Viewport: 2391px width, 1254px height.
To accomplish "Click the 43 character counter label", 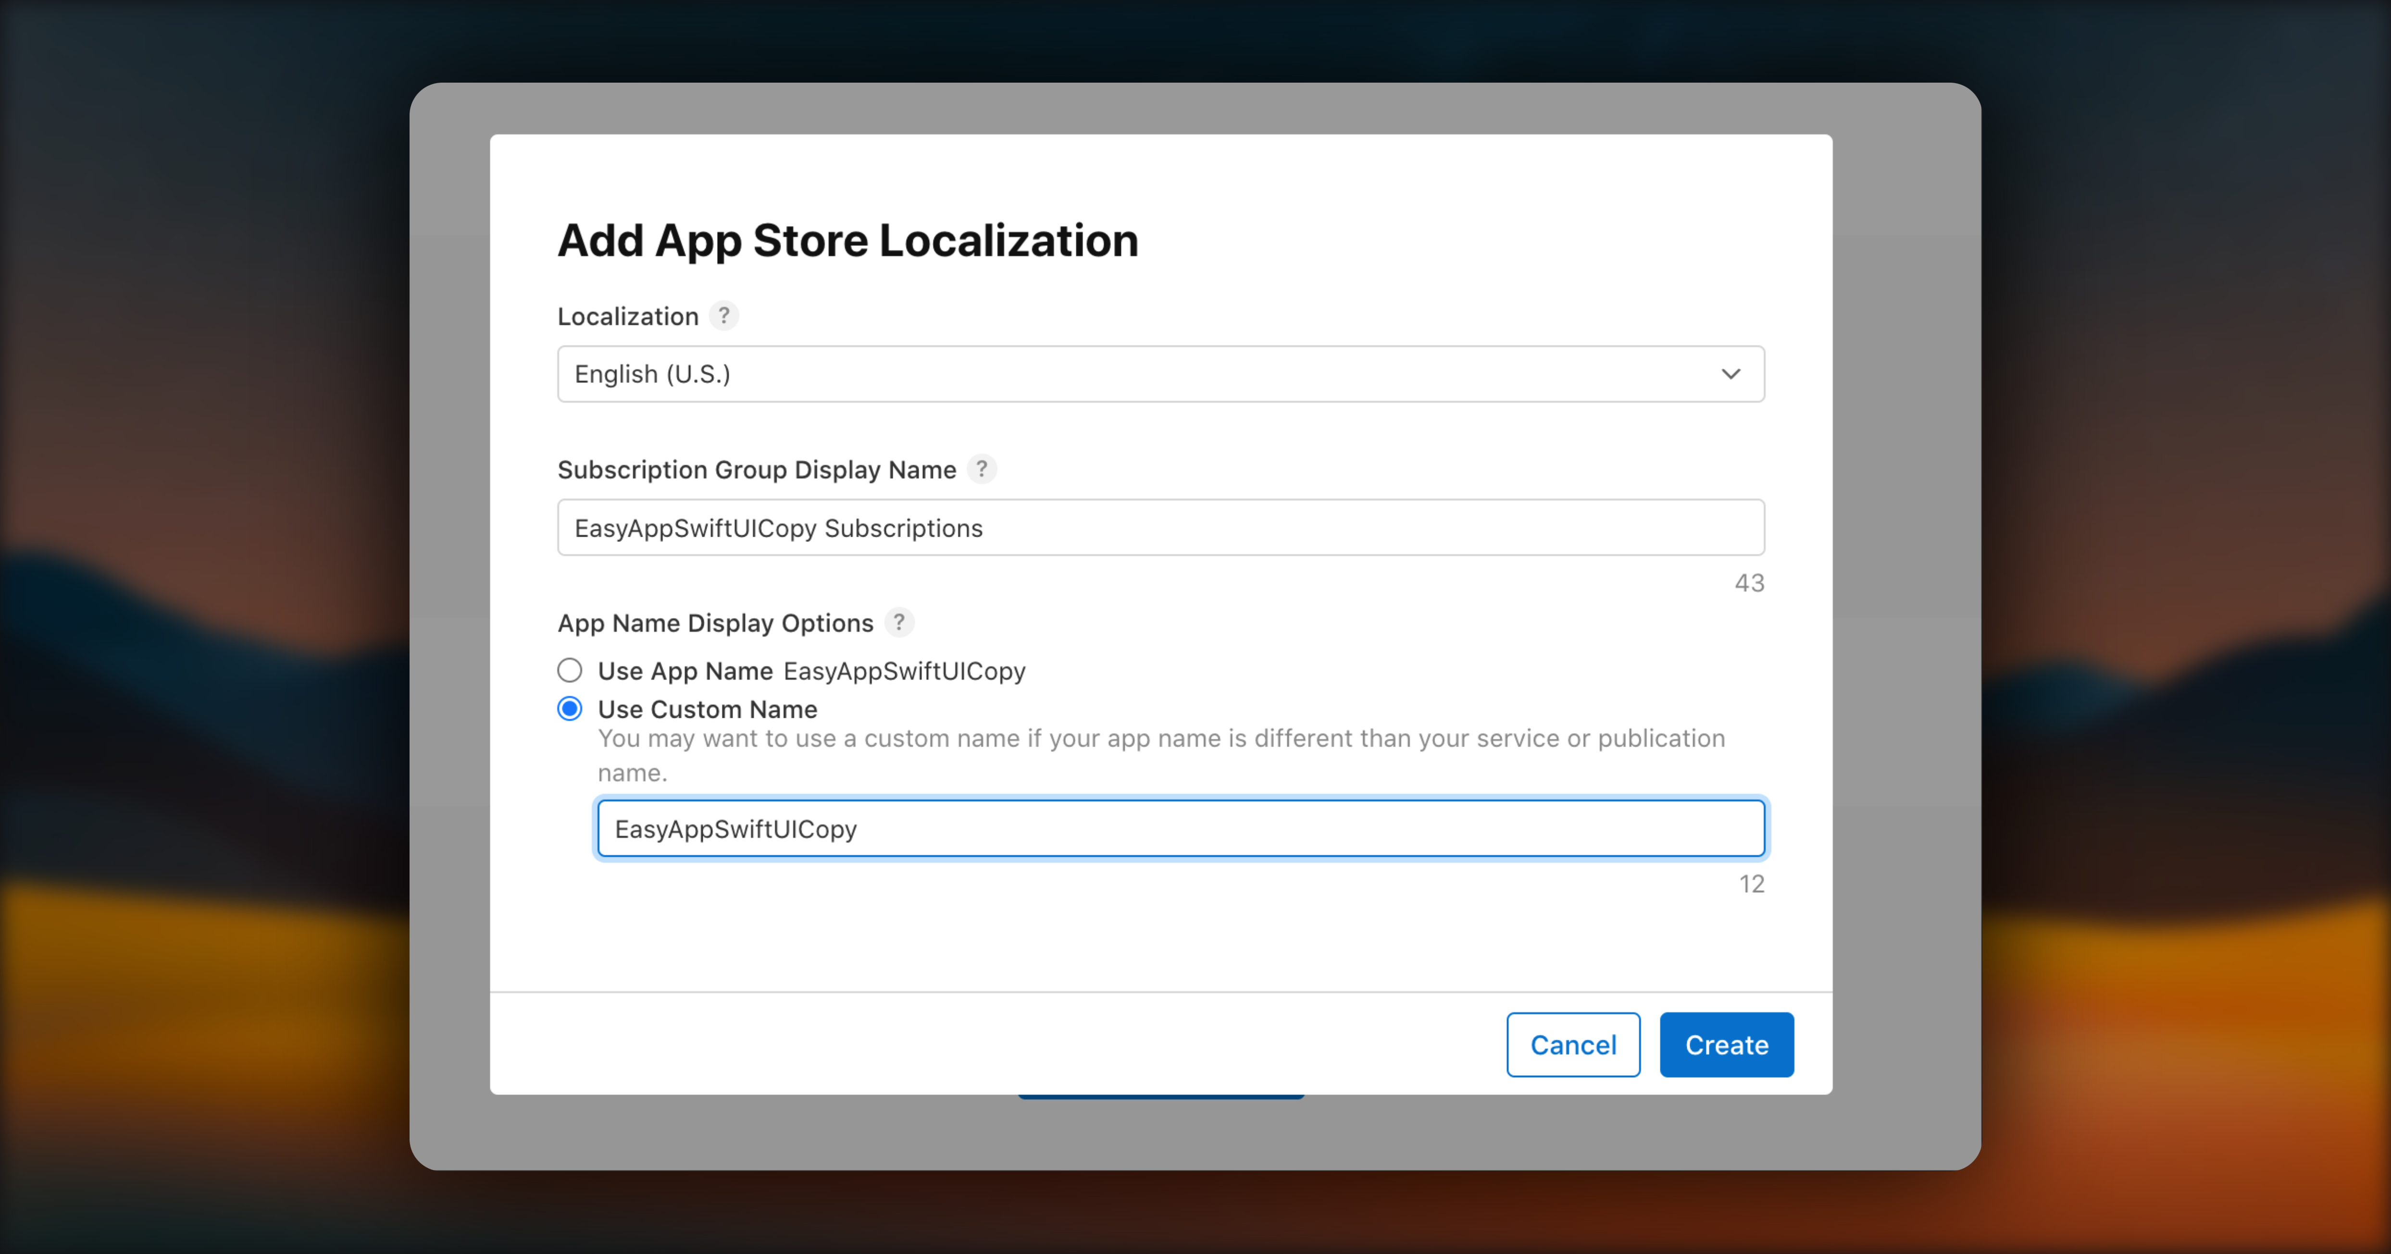I will (1749, 582).
